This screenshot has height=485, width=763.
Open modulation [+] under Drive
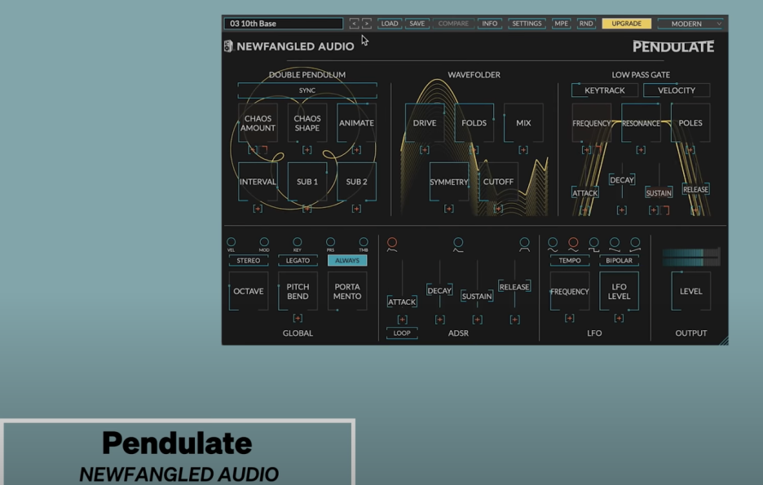coord(425,150)
